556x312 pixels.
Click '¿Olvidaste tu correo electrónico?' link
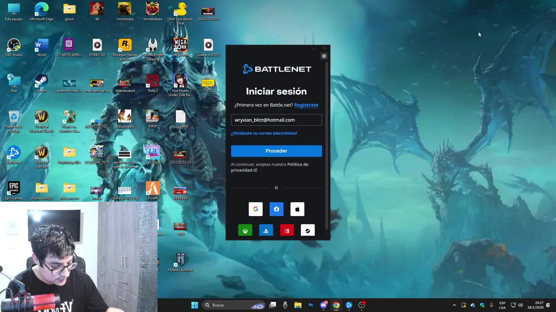pos(264,133)
